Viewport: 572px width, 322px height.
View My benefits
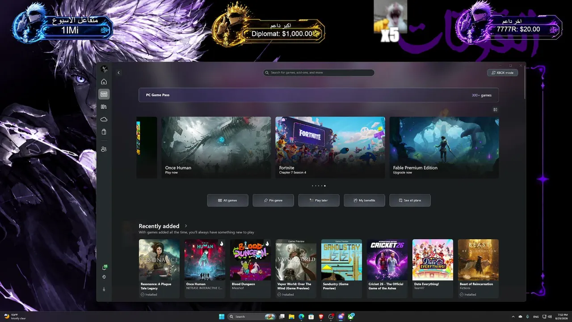click(x=364, y=200)
